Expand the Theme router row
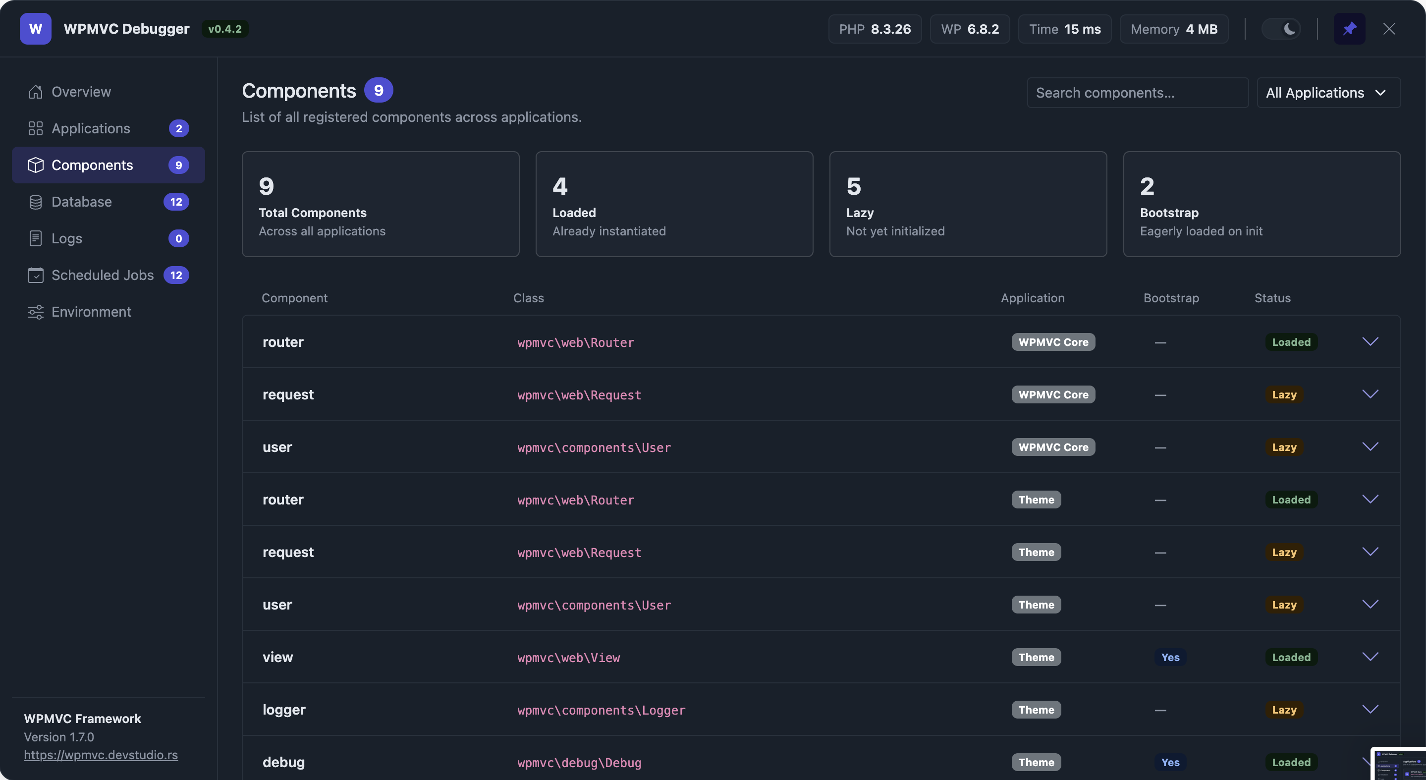 tap(1370, 500)
